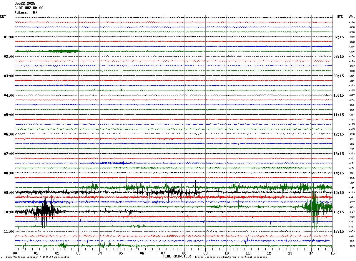Click the 03:00 CST row label
356x261 pixels.
tap(9, 76)
